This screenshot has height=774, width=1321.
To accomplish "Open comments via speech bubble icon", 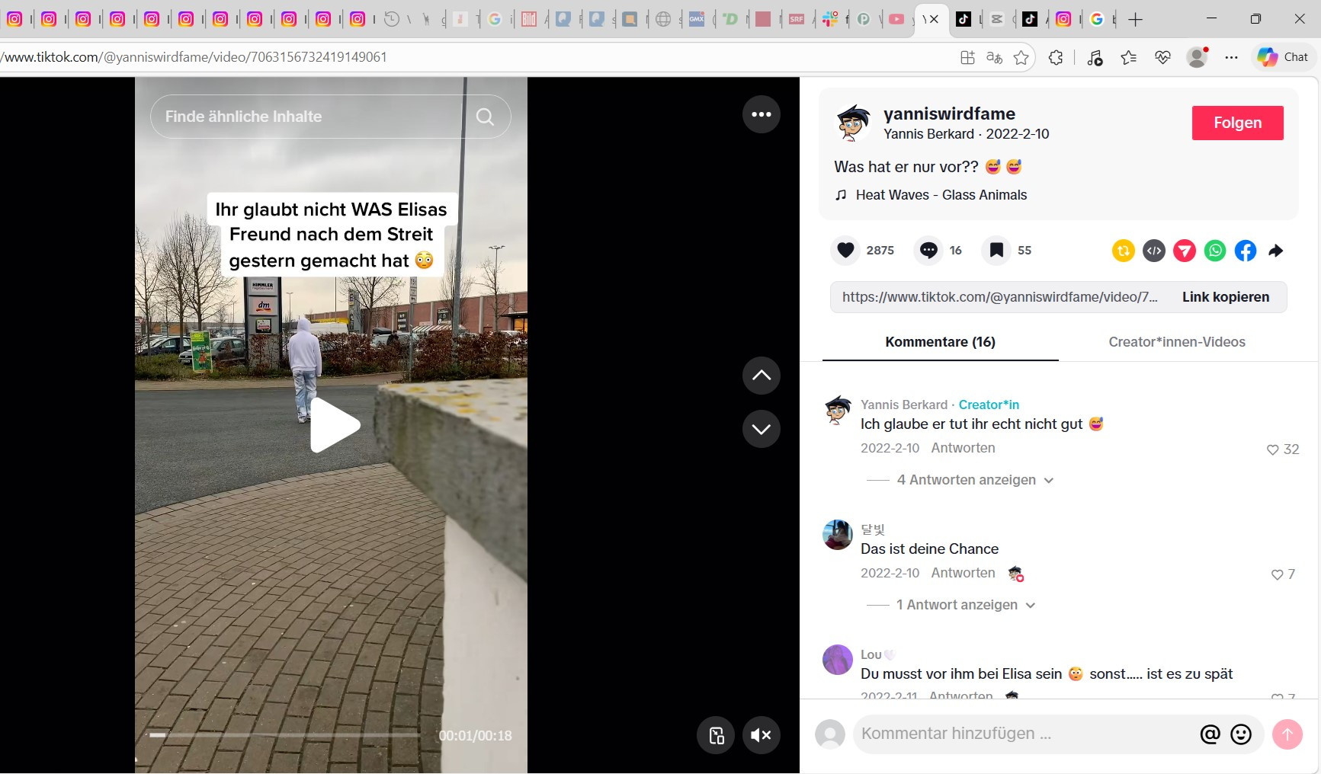I will tap(928, 251).
